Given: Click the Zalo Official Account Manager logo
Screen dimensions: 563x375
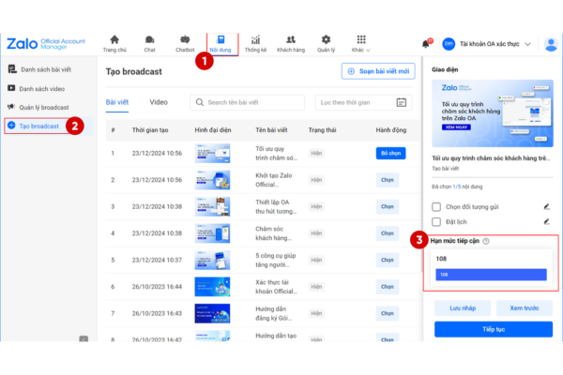Looking at the screenshot, I should [x=46, y=44].
